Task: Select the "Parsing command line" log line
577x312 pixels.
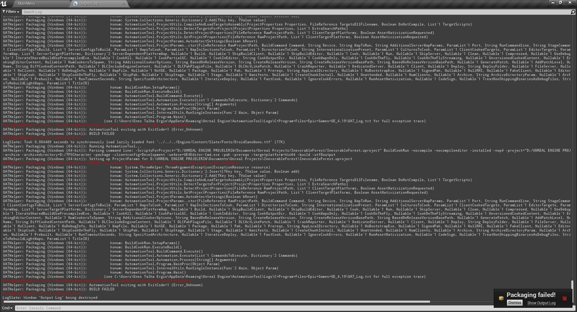Action: pyautogui.click(x=287, y=153)
